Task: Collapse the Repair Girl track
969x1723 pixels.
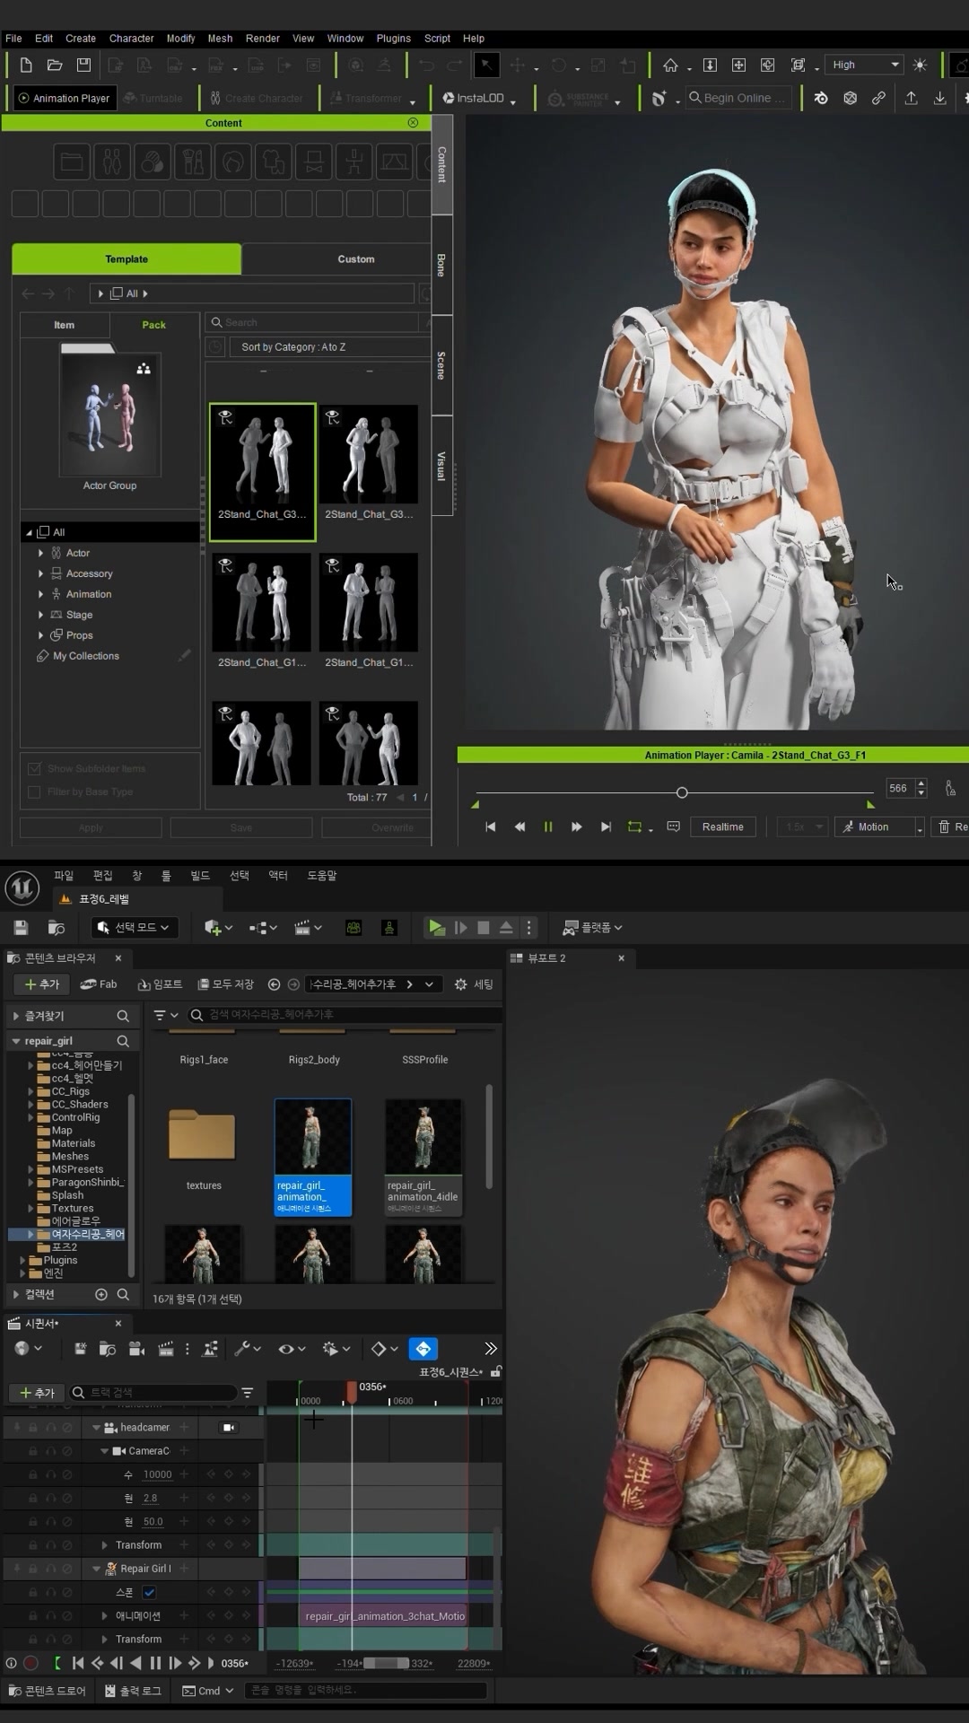Action: click(96, 1569)
